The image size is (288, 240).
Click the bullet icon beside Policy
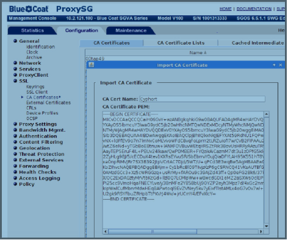15,184
